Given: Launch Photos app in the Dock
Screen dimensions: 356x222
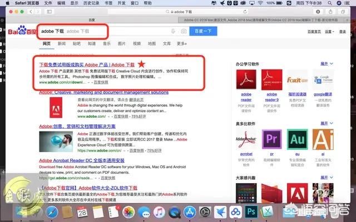Looking at the screenshot, I should click(128, 213).
